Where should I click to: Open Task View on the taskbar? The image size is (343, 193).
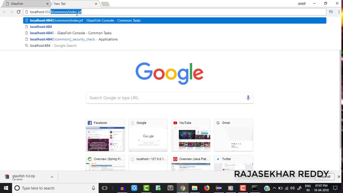[x=105, y=188]
